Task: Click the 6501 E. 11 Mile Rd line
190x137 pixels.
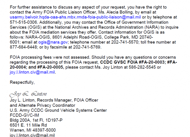Action: pos(28,125)
